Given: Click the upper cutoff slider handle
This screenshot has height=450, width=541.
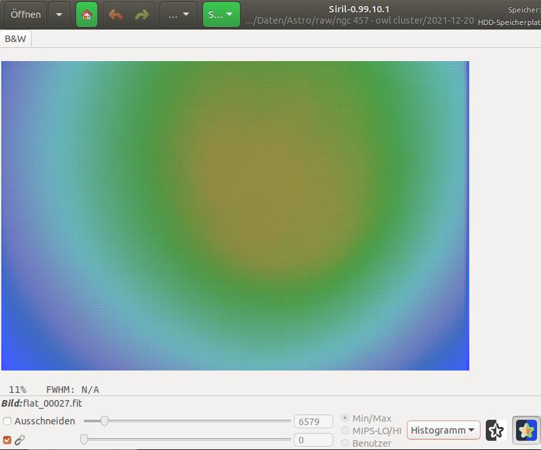Looking at the screenshot, I should 105,420.
